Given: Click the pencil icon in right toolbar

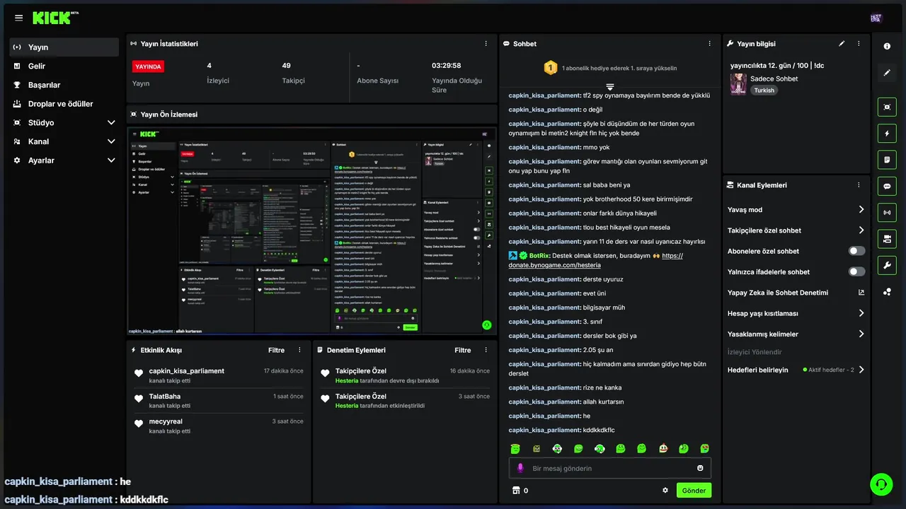Looking at the screenshot, I should point(887,72).
